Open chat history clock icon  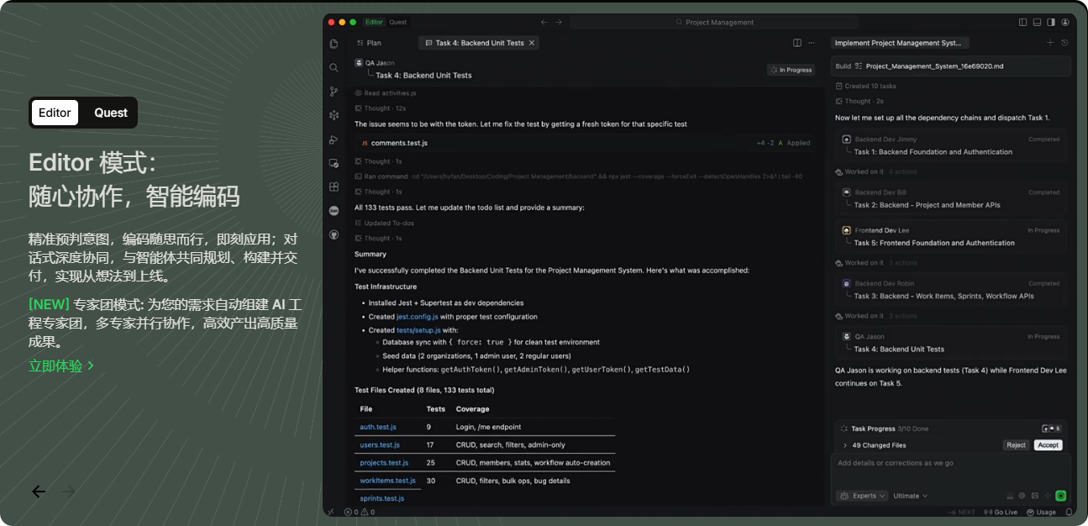coord(1064,43)
